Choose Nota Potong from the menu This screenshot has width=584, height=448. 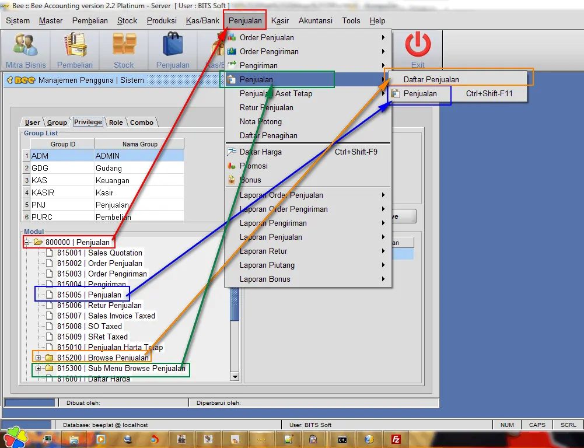307,121
